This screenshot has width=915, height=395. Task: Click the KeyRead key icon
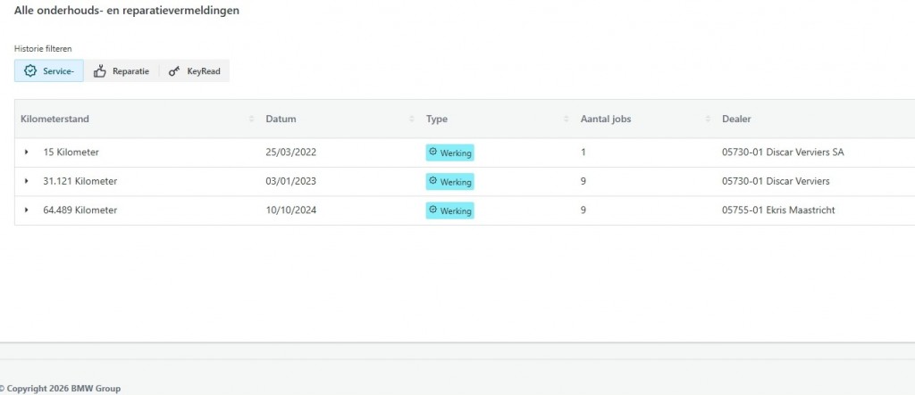coord(174,71)
